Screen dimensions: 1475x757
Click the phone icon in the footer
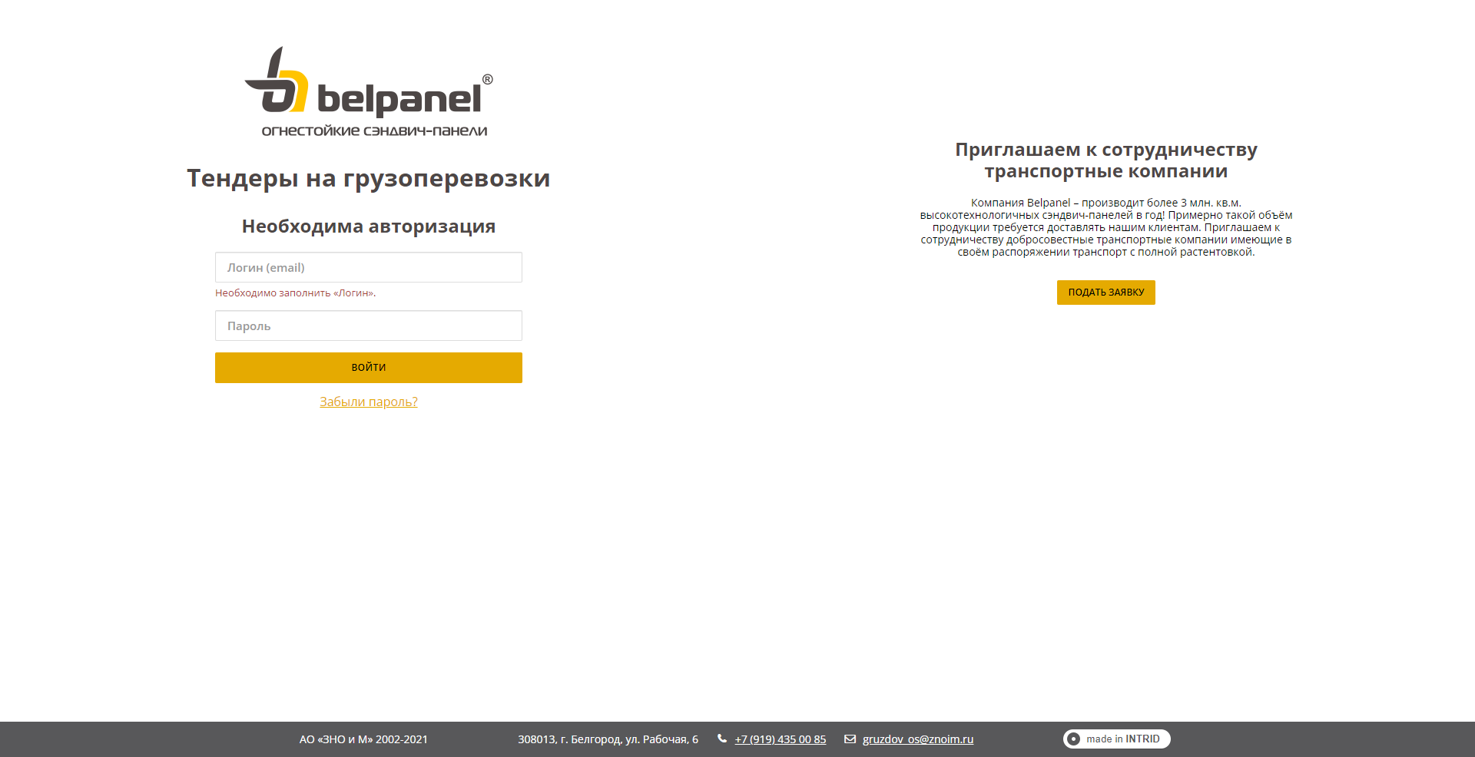tap(722, 739)
